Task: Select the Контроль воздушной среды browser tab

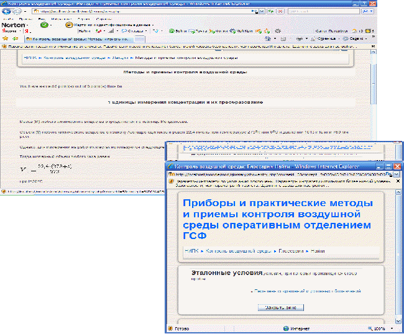Action: pyautogui.click(x=80, y=39)
